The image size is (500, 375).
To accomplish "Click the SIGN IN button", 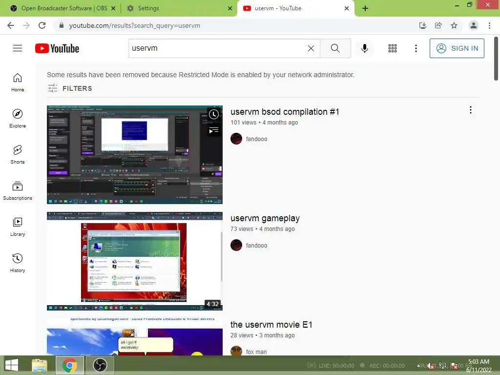I will coord(457,48).
